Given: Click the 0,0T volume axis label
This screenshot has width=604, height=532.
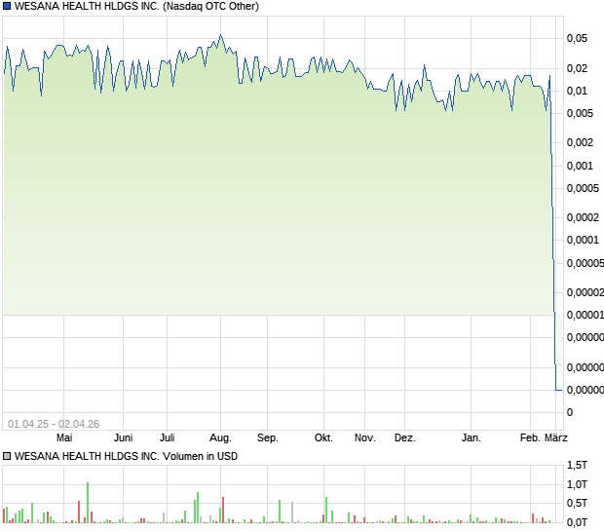Looking at the screenshot, I should point(577,522).
